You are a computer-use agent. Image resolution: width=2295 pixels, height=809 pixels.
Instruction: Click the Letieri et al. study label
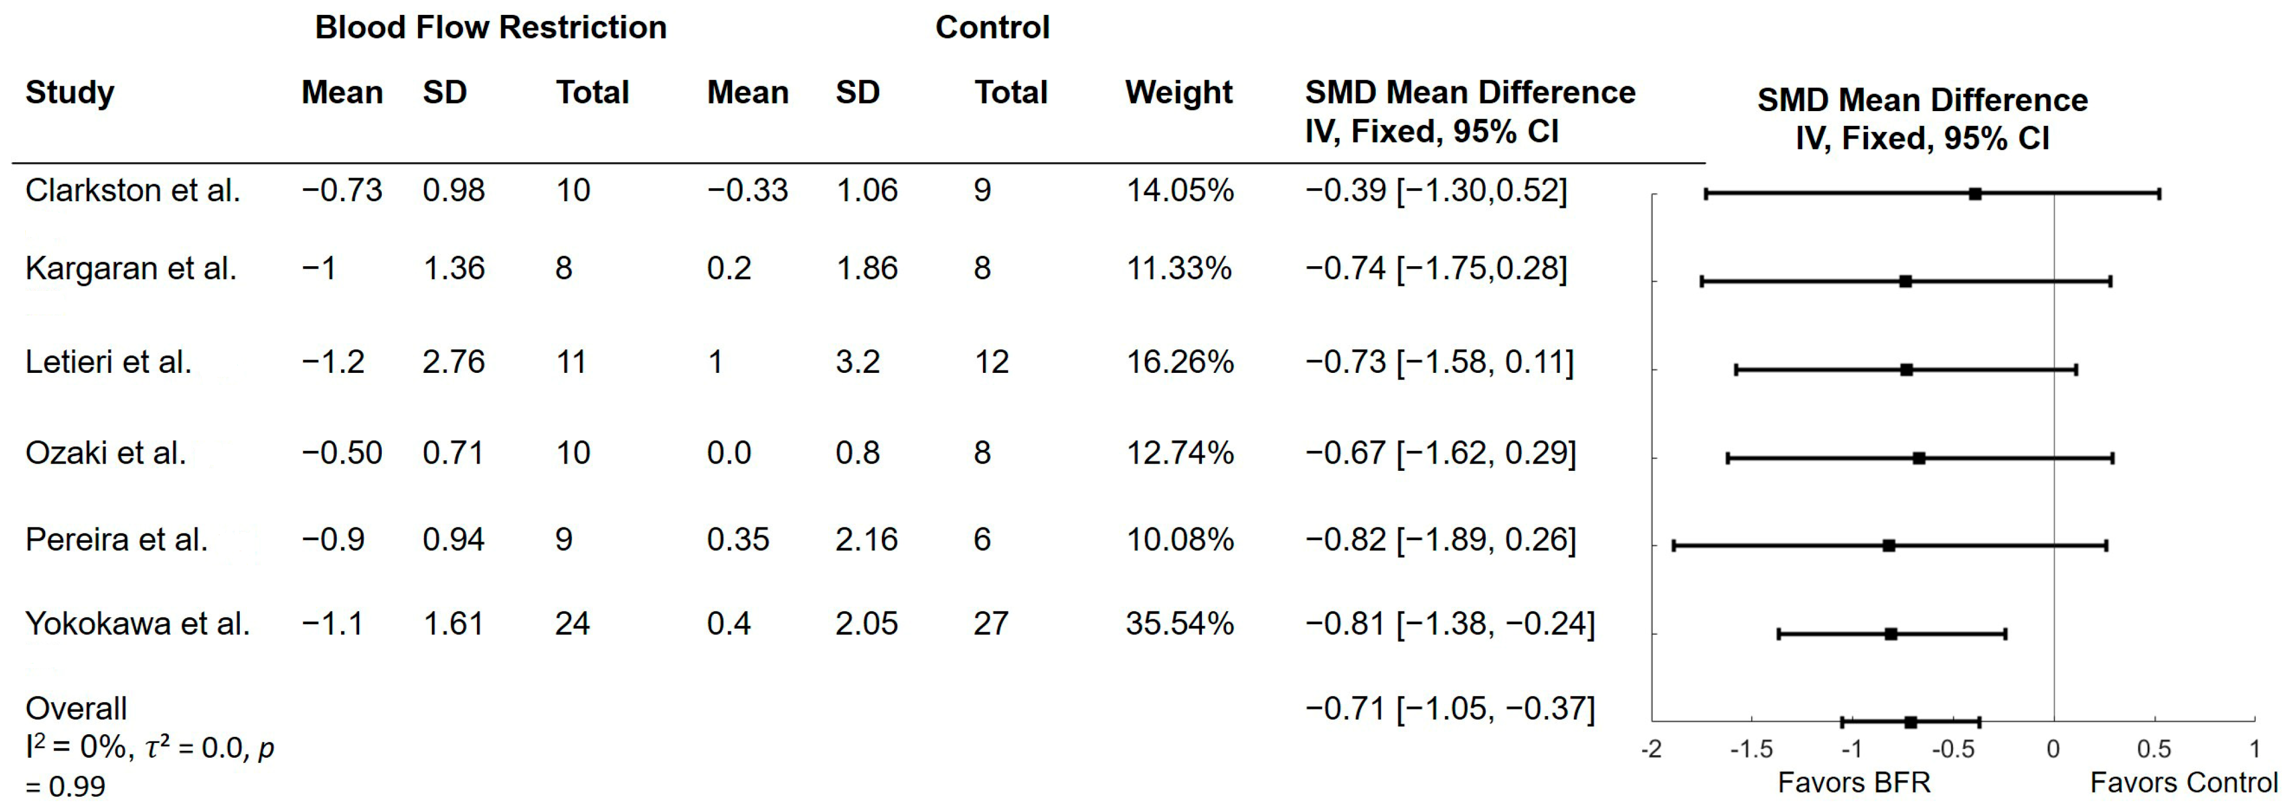click(109, 362)
